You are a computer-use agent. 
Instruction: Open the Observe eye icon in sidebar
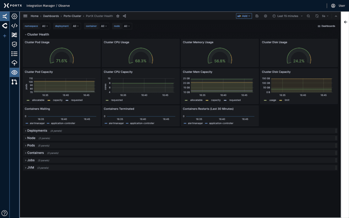14,72
